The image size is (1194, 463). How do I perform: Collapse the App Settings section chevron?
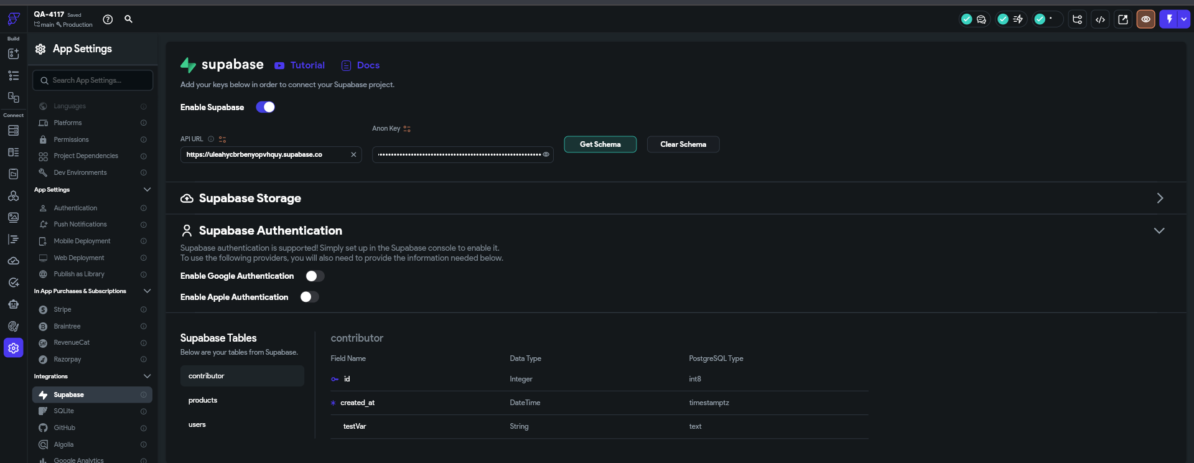coord(147,190)
